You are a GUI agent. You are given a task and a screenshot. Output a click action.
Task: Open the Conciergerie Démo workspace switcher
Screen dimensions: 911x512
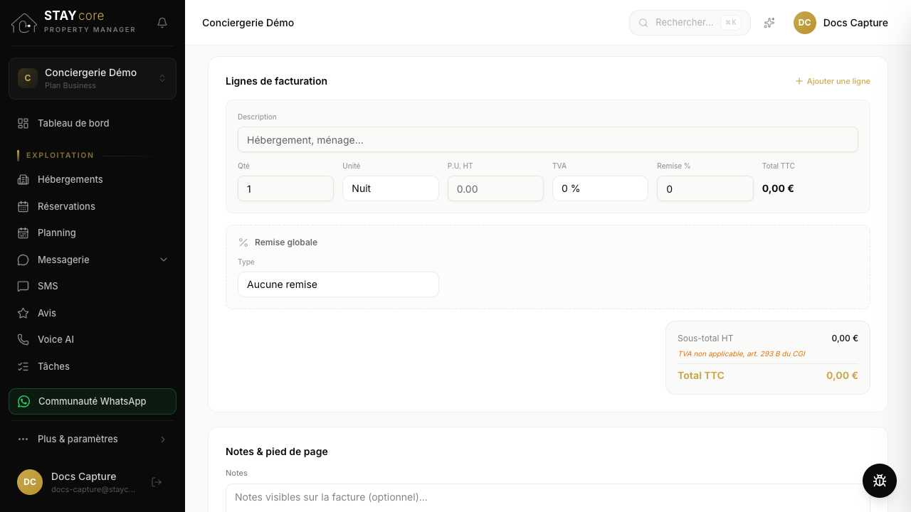pyautogui.click(x=93, y=78)
